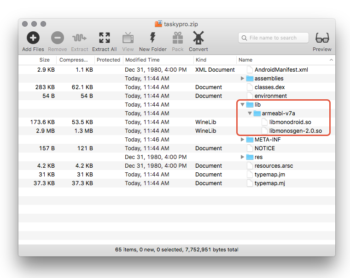Click the Remove toolbar icon

(58, 38)
